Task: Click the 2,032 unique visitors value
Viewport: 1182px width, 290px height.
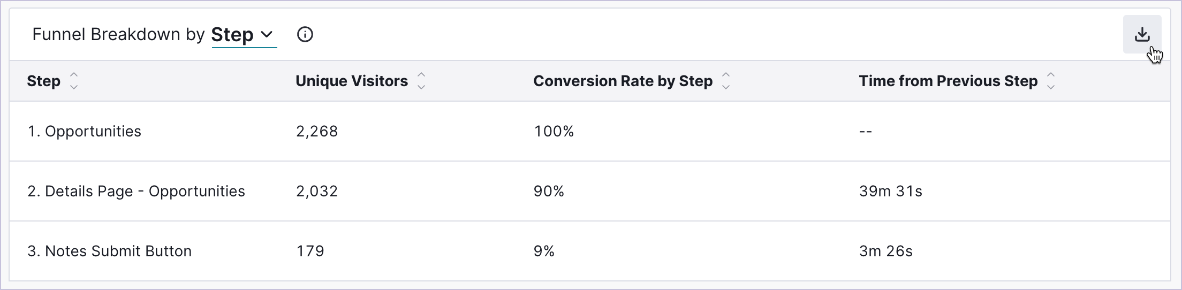Action: [x=317, y=191]
